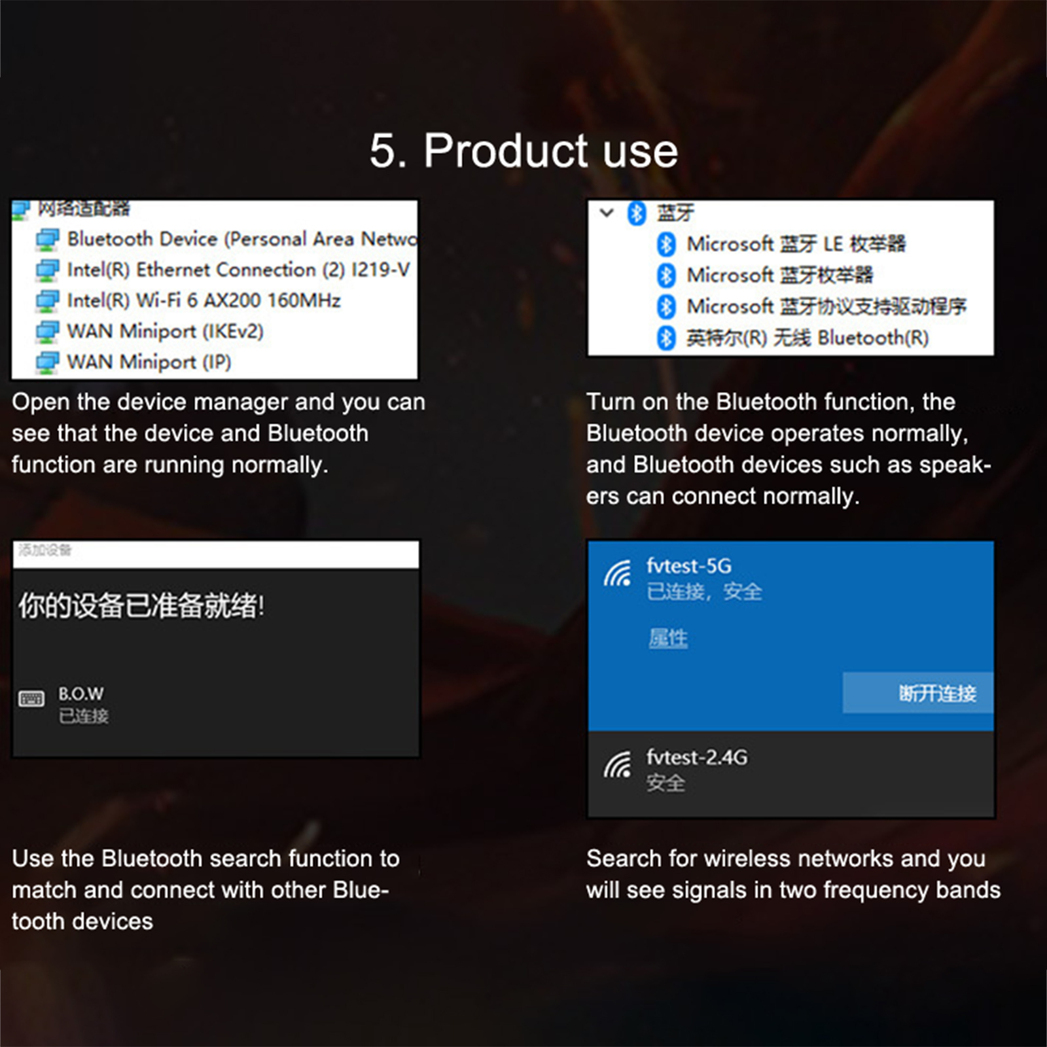Select the 网络适配器 network adapters category
1047x1047 pixels.
83,209
